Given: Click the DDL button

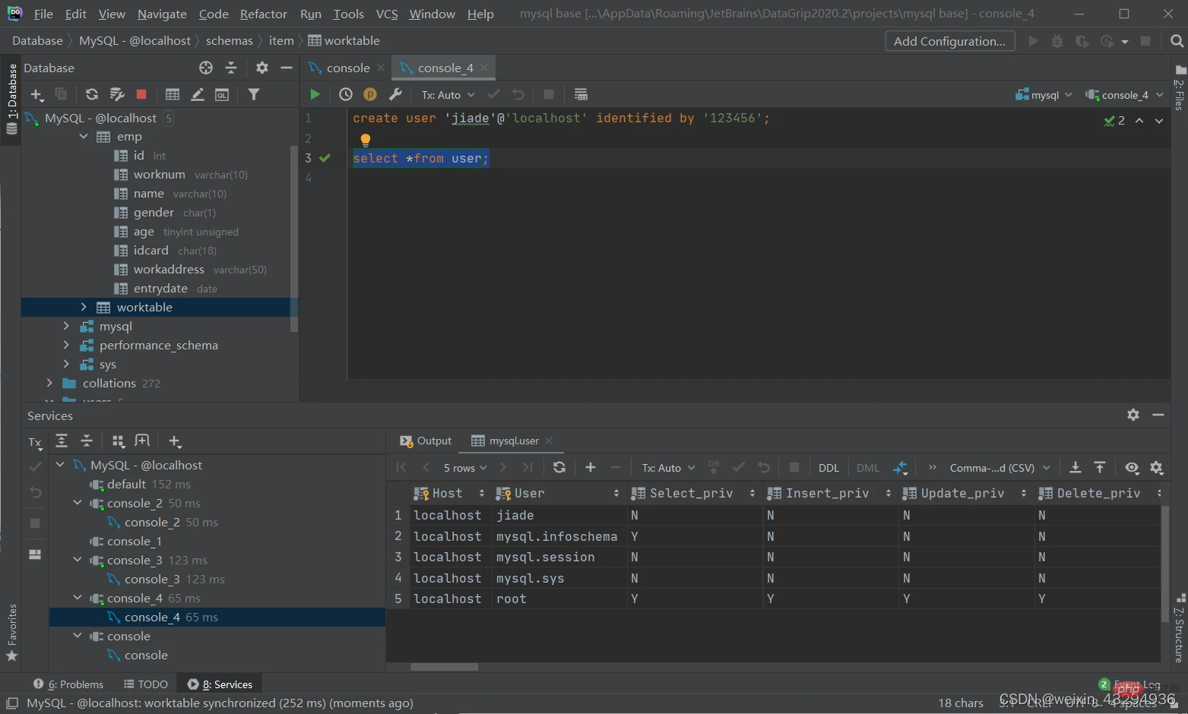Looking at the screenshot, I should click(828, 468).
